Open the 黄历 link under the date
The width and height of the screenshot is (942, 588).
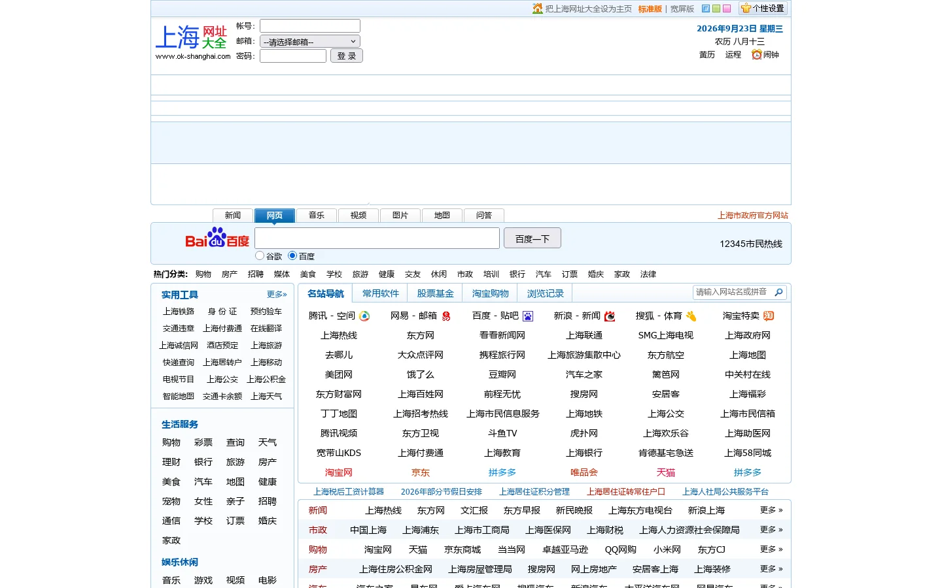click(707, 55)
